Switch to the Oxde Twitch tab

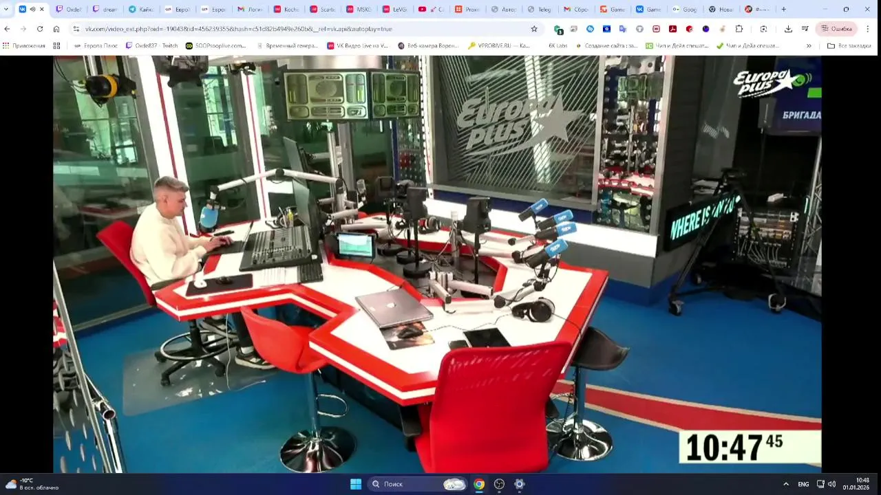(x=68, y=10)
